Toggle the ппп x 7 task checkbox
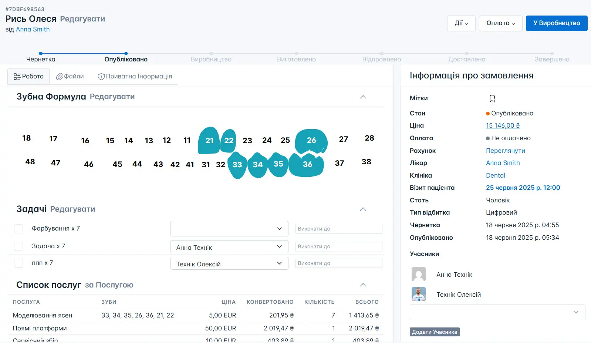591x343 pixels. pyautogui.click(x=18, y=263)
